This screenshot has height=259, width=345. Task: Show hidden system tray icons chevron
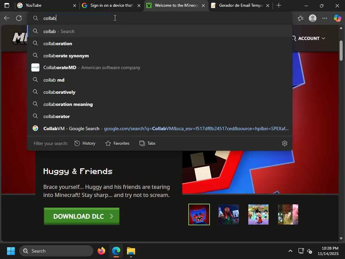pyautogui.click(x=290, y=251)
